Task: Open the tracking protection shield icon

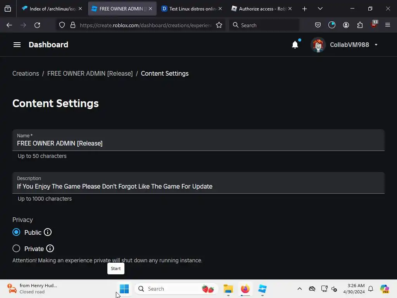Action: 62,25
